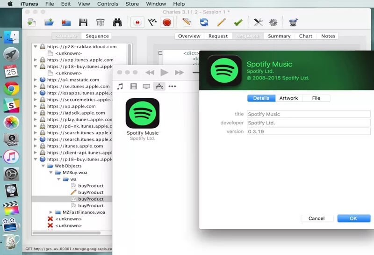Click the Compose pencil-on-paper icon in Charles
The height and width of the screenshot is (255, 374).
coord(187,22)
